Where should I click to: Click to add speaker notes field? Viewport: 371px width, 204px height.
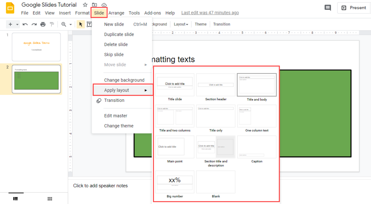click(100, 186)
